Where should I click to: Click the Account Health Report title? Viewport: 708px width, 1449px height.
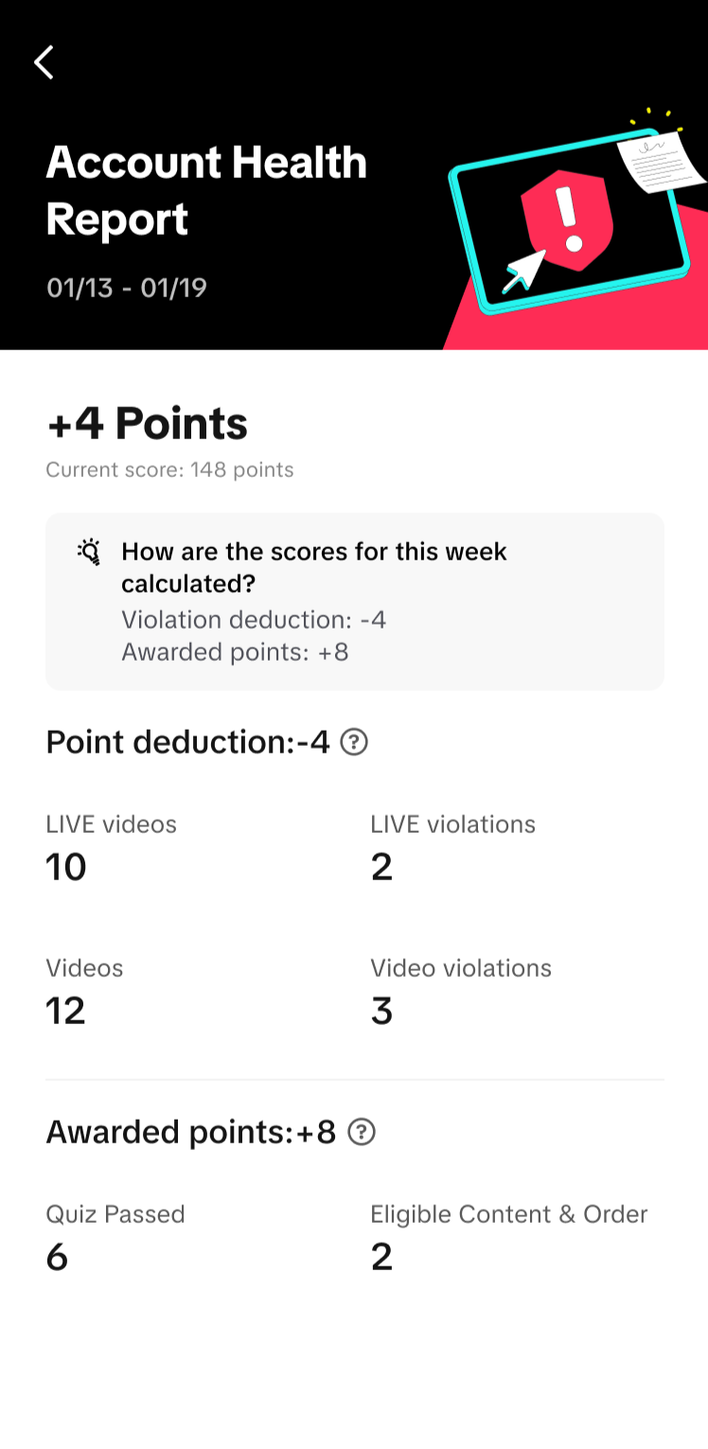206,190
